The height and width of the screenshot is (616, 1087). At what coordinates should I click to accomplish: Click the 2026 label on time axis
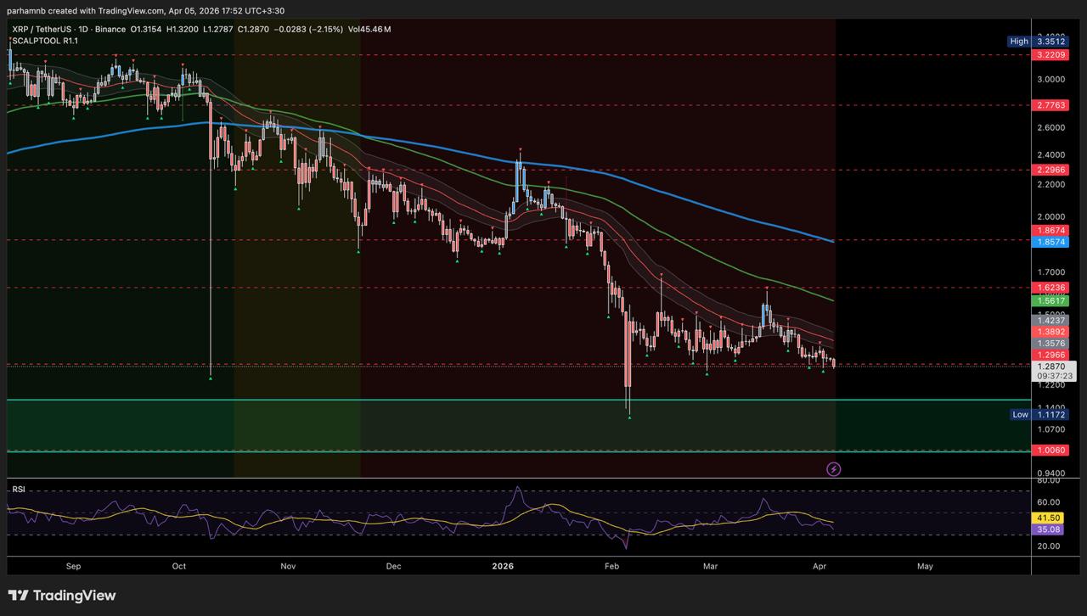coord(504,565)
